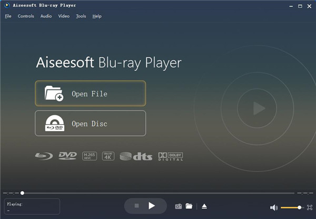Click the disc icon on Open Disc
Viewport: 316px width, 219px height.
pos(55,123)
